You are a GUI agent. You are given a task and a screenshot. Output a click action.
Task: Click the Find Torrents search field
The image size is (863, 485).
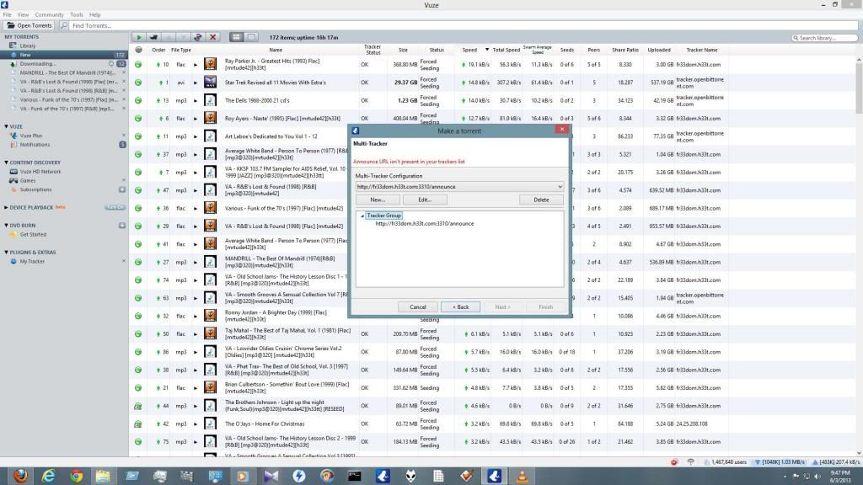click(464, 25)
